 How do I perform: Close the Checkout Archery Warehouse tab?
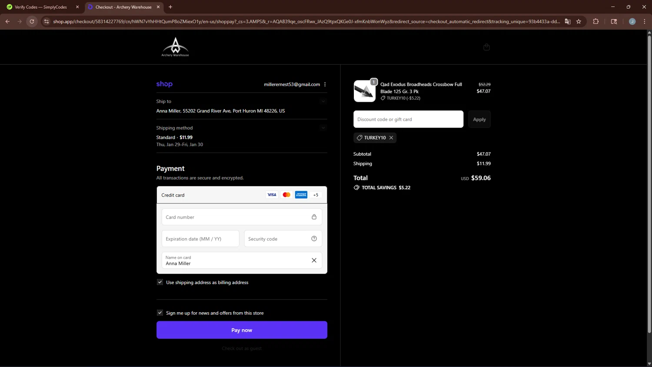tap(158, 7)
